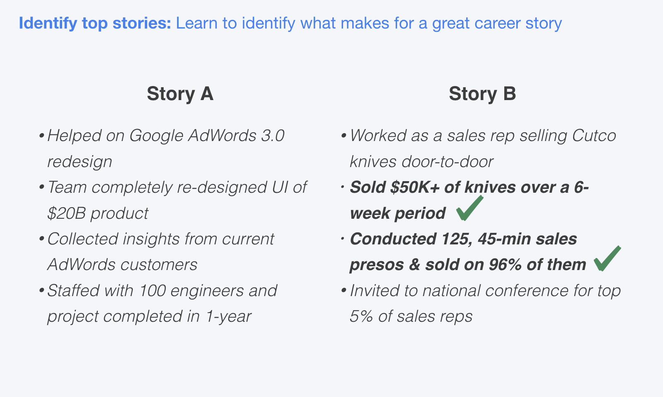Select "Collected insights from current" bullet line
Screen dimensions: 663x397
click(160, 239)
